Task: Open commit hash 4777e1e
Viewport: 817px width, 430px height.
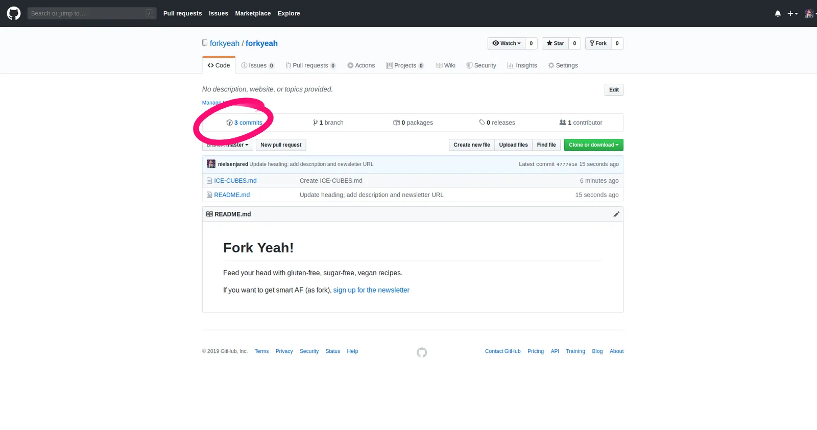Action: [x=567, y=164]
